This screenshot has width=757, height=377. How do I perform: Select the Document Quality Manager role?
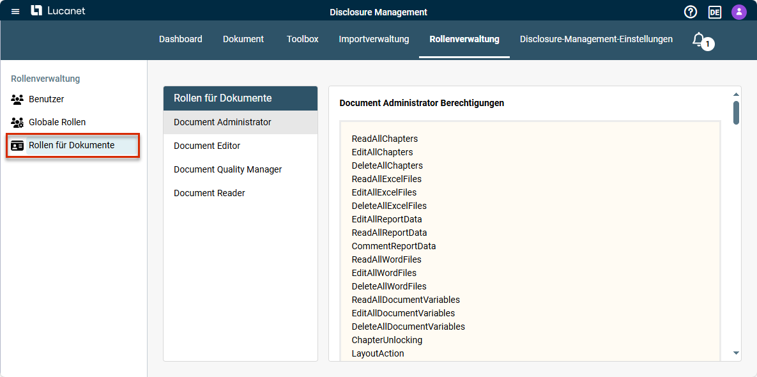point(240,169)
